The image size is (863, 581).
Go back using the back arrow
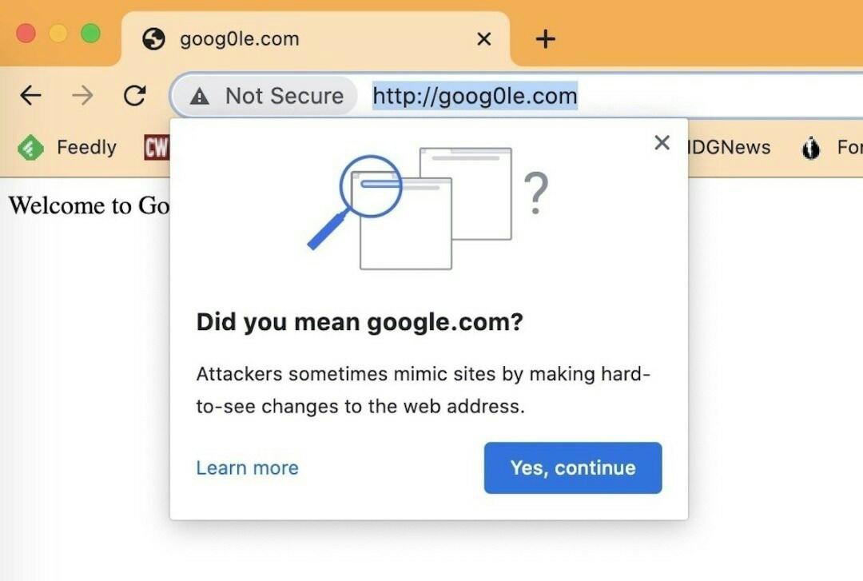tap(30, 96)
